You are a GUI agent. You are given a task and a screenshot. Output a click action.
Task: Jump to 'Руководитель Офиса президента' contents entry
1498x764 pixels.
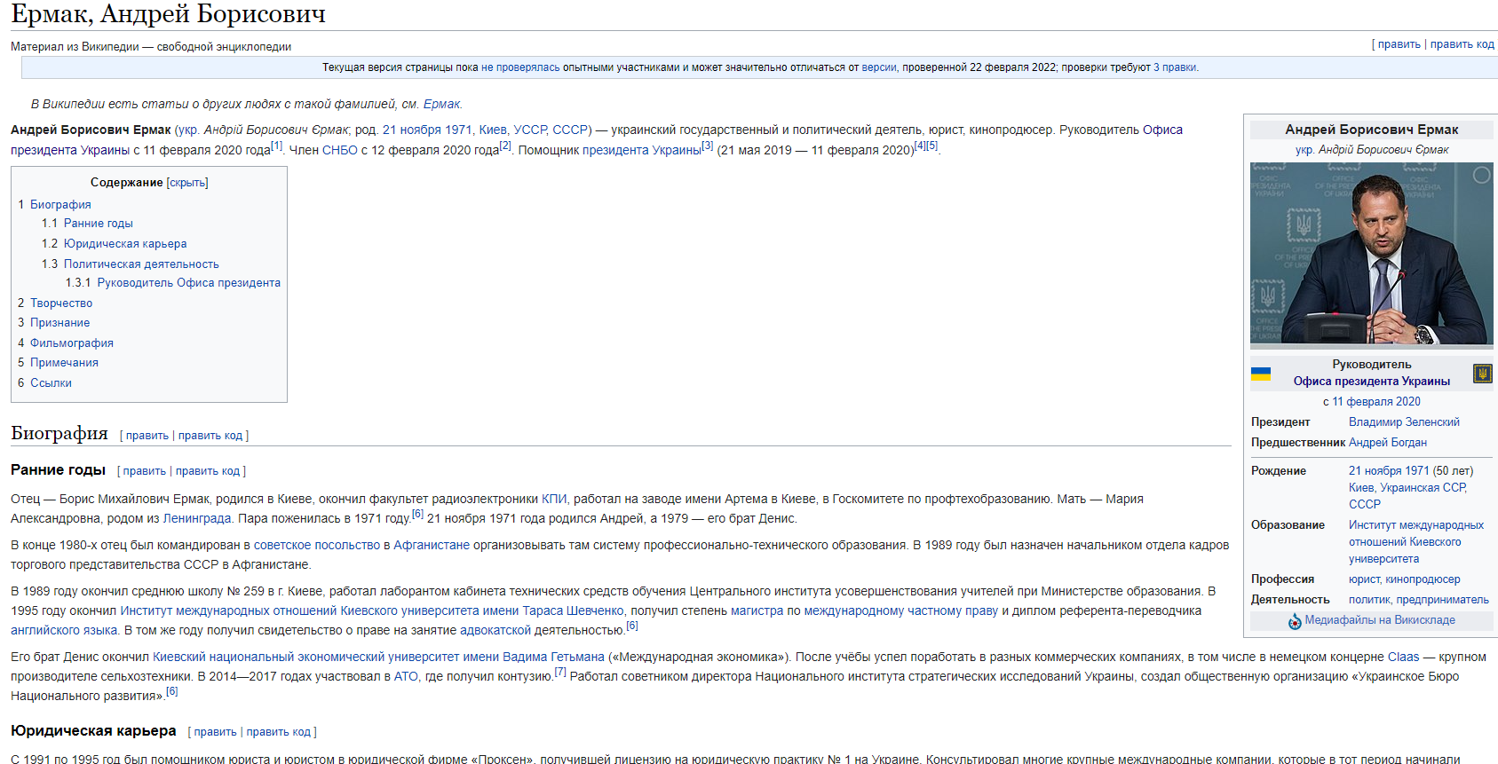click(x=189, y=283)
